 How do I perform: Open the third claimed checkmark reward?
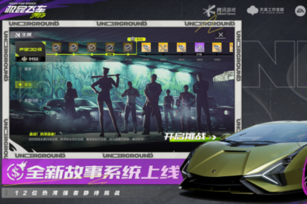[x=91, y=47]
